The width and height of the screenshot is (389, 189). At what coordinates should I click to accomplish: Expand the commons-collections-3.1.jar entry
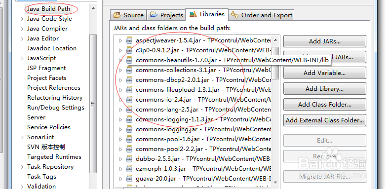(120, 70)
